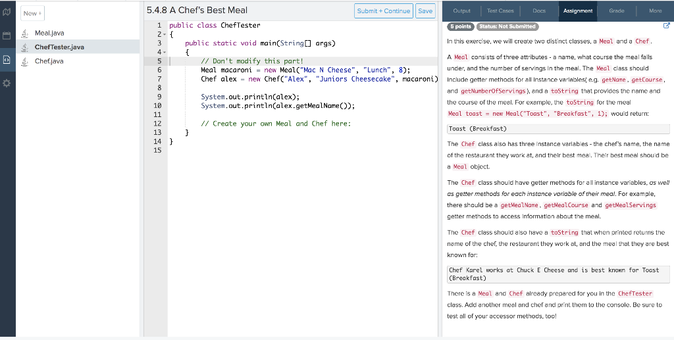Click the Save button
674x340 pixels.
pos(425,11)
